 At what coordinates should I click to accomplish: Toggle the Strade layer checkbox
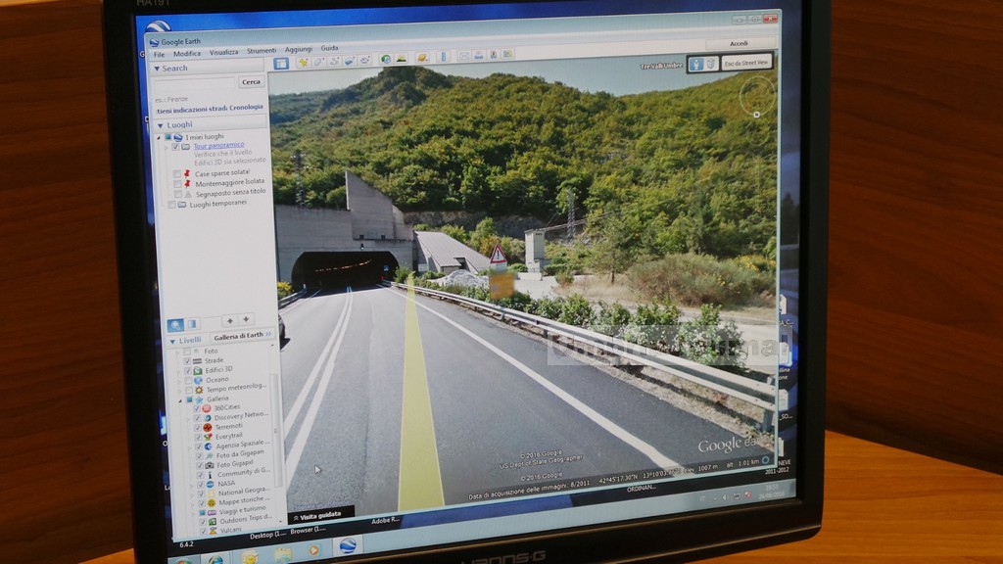pos(186,360)
